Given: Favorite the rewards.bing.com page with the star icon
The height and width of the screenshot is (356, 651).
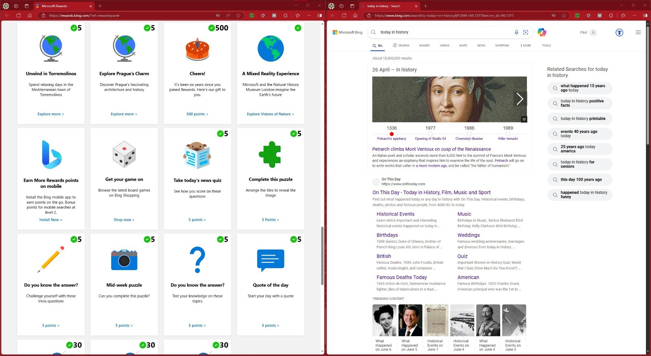Looking at the screenshot, I should [238, 15].
